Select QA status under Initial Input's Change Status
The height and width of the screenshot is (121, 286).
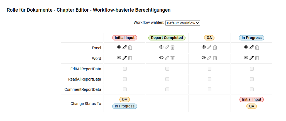pyautogui.click(x=124, y=100)
